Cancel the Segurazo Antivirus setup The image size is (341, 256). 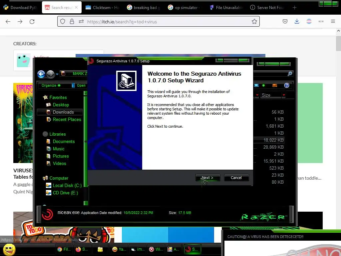coord(236,178)
